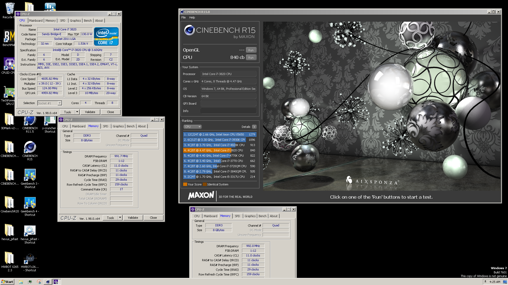This screenshot has height=285, width=508.
Task: Launch hexus_pifast Shortcut desktop icon
Action: click(x=30, y=234)
